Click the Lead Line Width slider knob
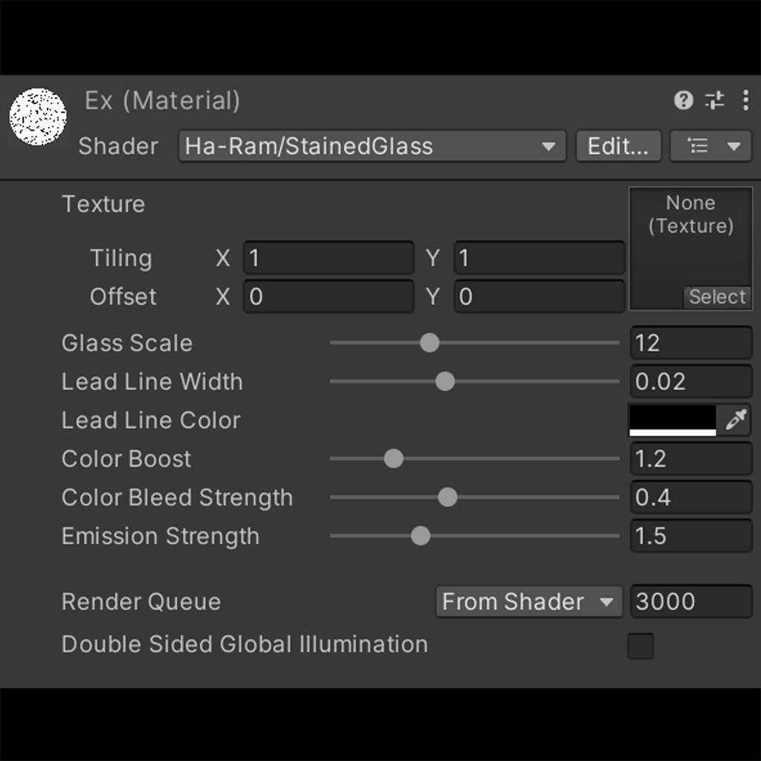The width and height of the screenshot is (761, 761). (x=445, y=381)
